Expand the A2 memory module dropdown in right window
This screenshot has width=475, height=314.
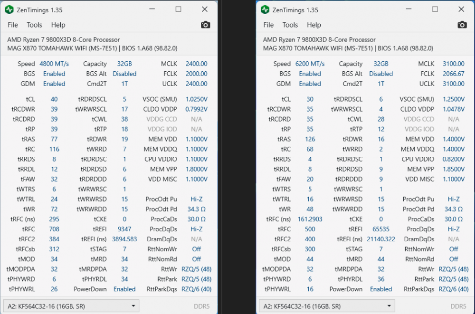pos(326,306)
